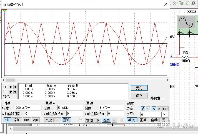Click the schematic bottom scrollbar left arrow
The image size is (198, 134).
(11, 128)
